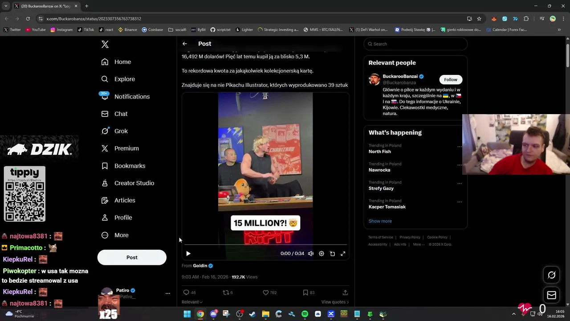The width and height of the screenshot is (570, 321).
Task: Open Windows Start menu
Action: (187, 314)
